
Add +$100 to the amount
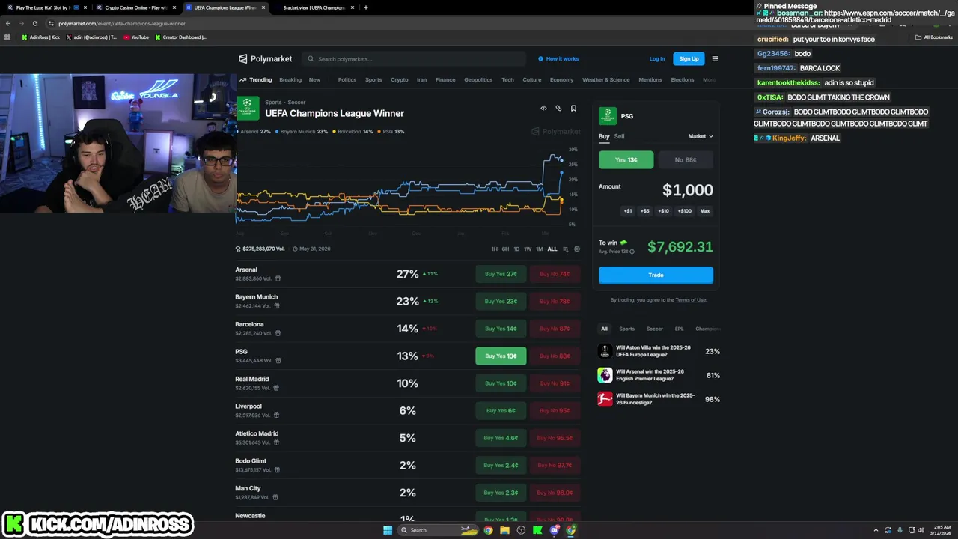pyautogui.click(x=684, y=211)
